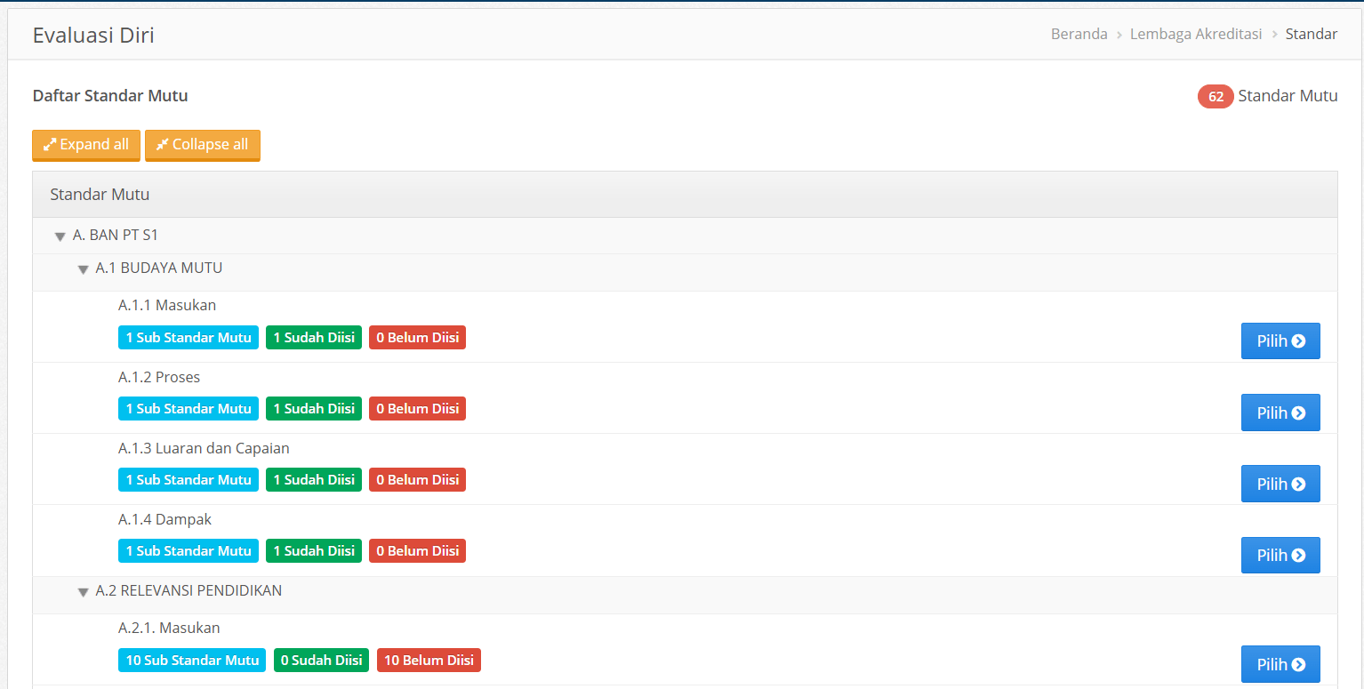This screenshot has height=689, width=1364.
Task: Click Pilih for A.1.1 Masukan
Action: (1280, 340)
